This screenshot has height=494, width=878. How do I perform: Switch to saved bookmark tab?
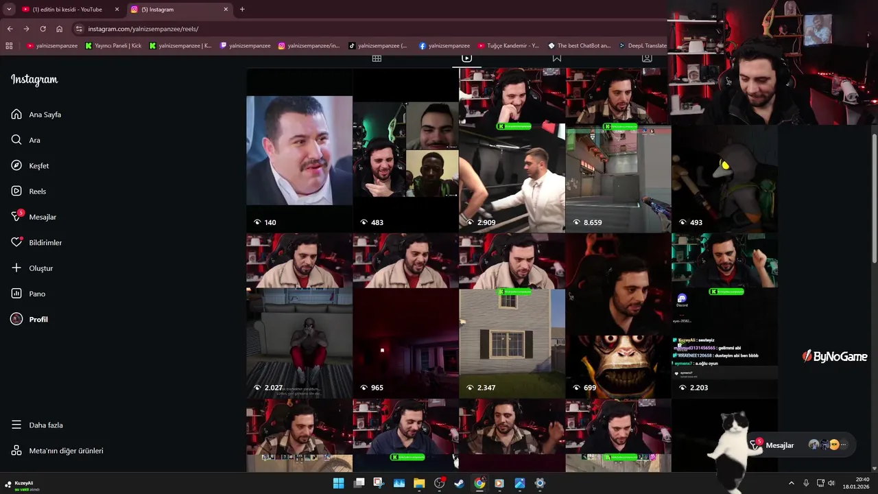point(557,58)
